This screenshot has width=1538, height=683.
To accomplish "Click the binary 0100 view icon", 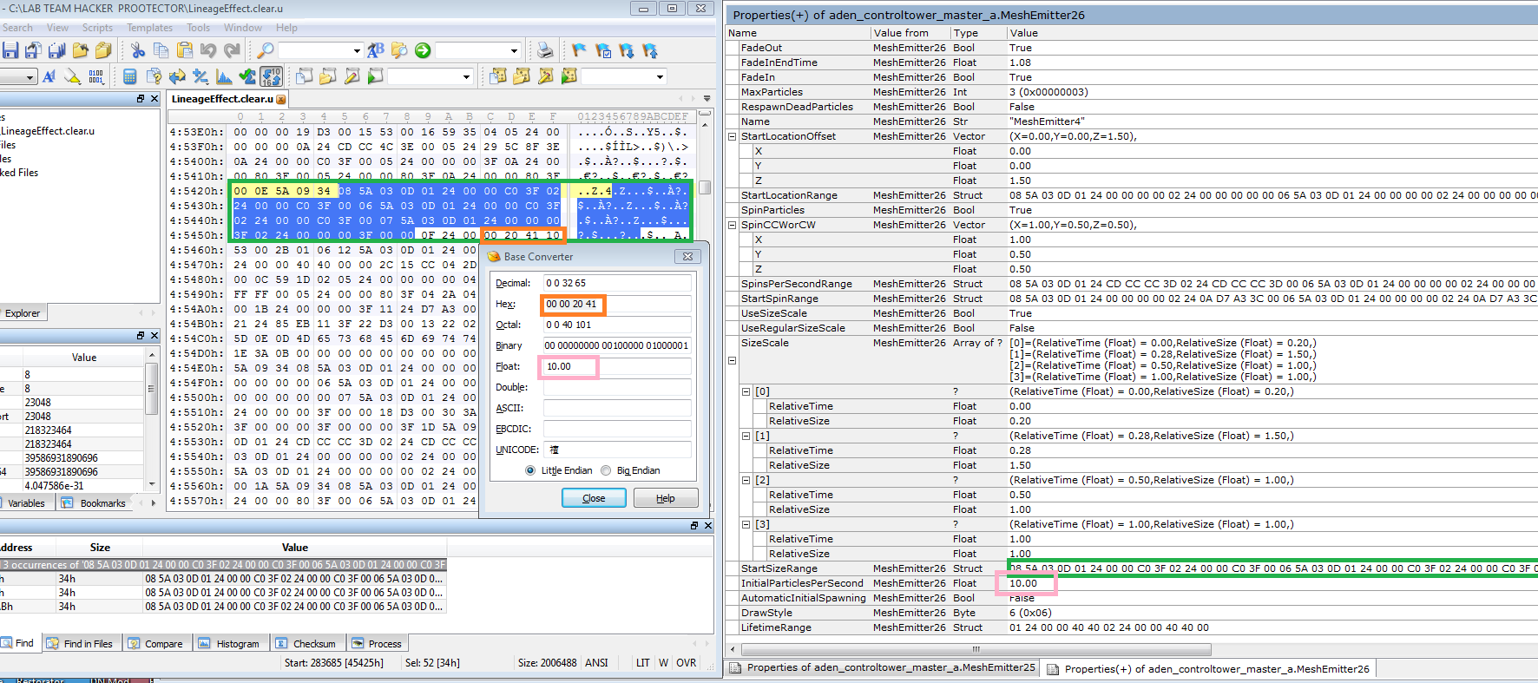I will (95, 76).
